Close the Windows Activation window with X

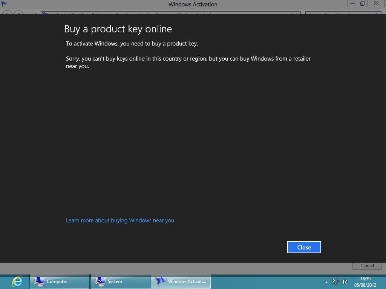pos(376,4)
